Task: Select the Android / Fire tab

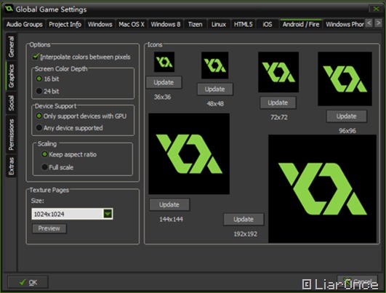Action: coord(301,24)
